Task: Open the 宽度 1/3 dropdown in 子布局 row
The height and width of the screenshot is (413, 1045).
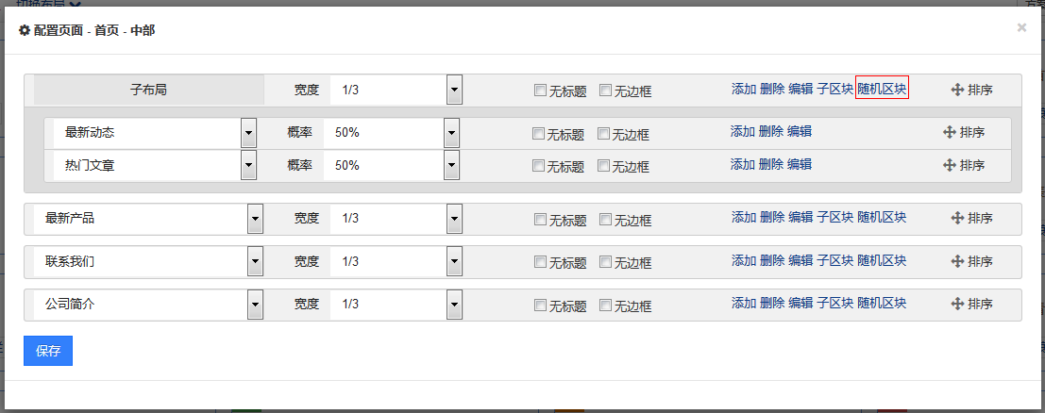Action: [x=454, y=90]
